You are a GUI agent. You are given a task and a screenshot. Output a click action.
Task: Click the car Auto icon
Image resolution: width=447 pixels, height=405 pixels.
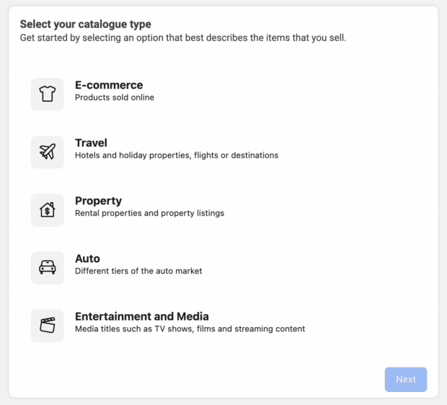point(48,268)
